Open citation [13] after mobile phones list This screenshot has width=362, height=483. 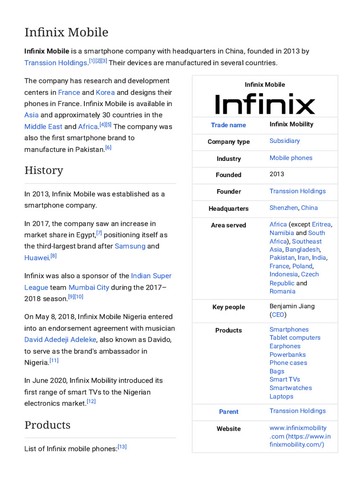[x=122, y=447]
